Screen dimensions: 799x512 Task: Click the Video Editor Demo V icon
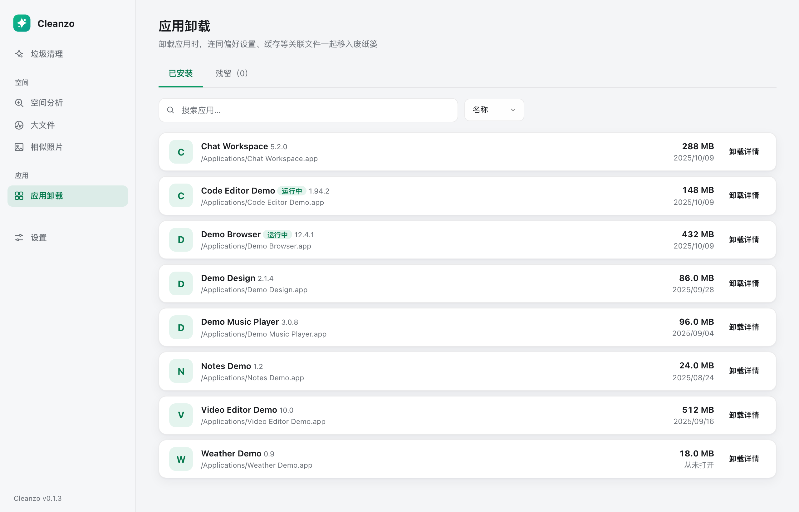point(181,415)
